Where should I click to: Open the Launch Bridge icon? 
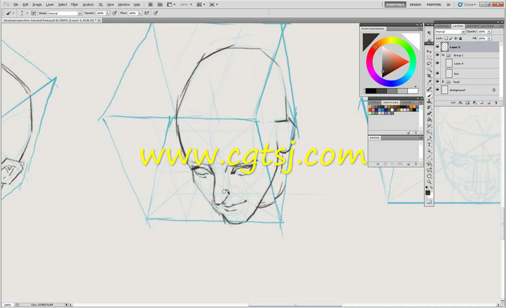(151, 4)
